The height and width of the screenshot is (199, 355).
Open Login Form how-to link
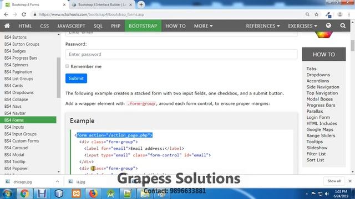318,117
